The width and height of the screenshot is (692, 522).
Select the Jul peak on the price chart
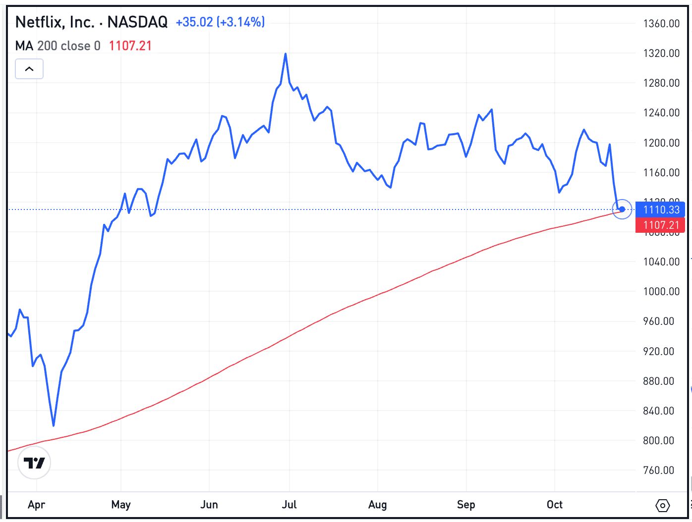(x=286, y=54)
